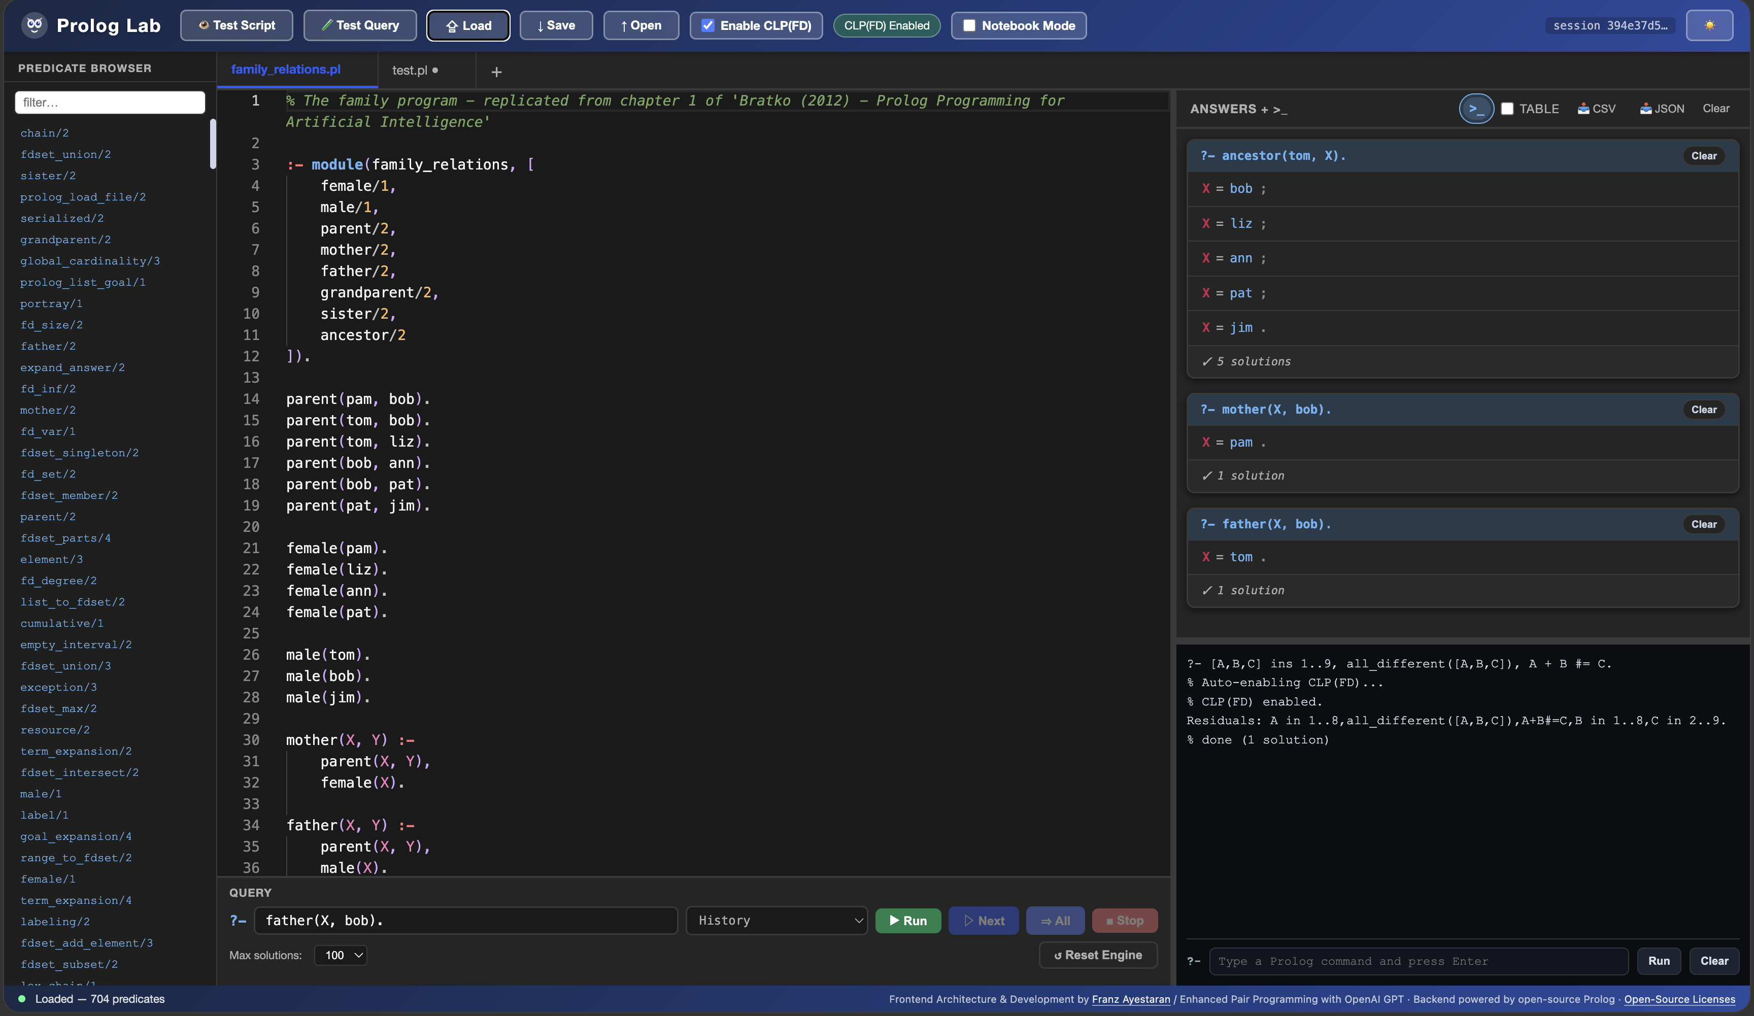The image size is (1754, 1016).
Task: Click the Prolog Lab owl logo
Action: click(x=34, y=25)
